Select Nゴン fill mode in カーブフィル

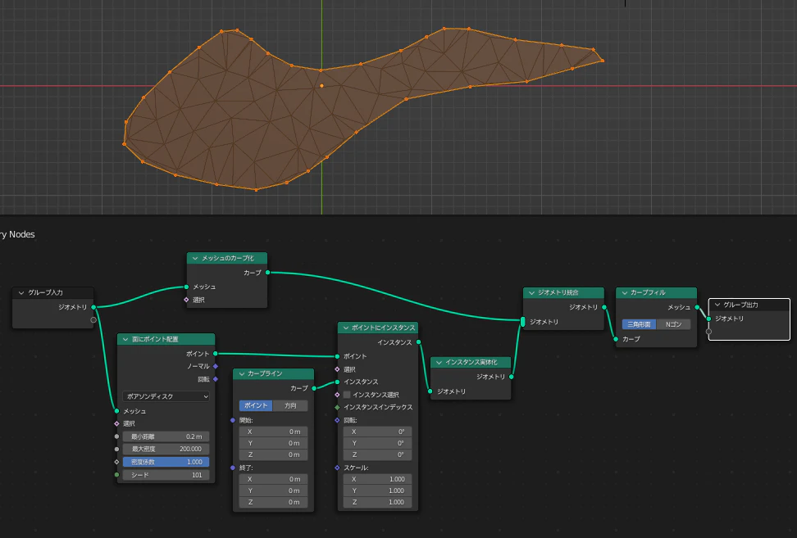tap(674, 324)
